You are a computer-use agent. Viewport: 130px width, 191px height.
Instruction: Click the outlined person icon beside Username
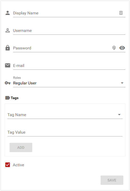(7, 30)
